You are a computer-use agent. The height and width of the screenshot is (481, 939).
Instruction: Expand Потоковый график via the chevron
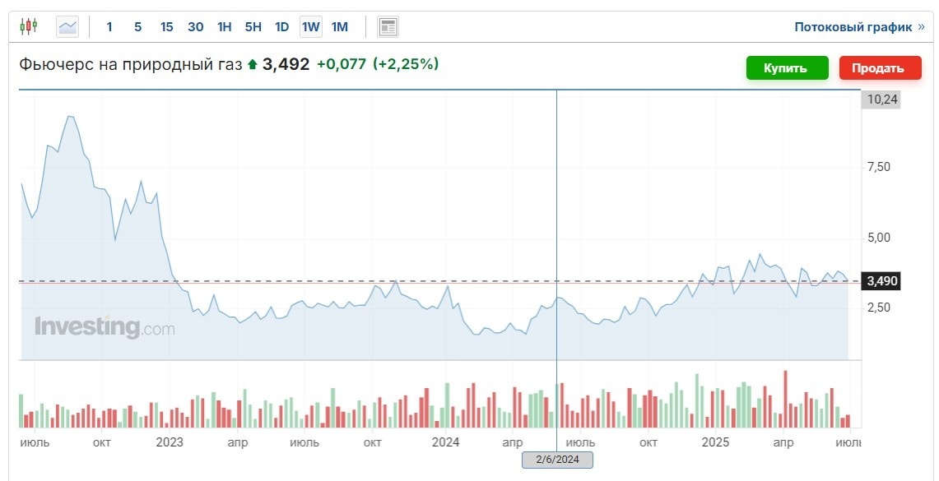pos(922,26)
